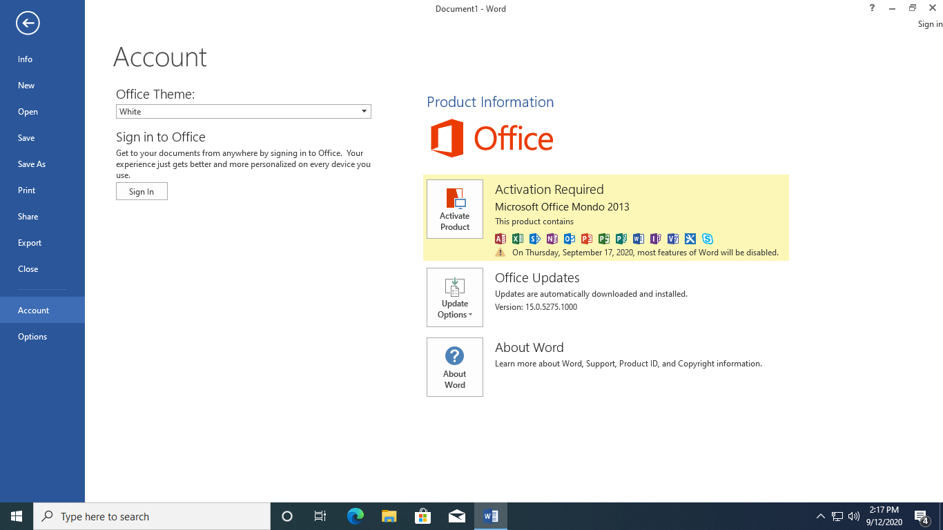Click the purple InfoPath icon

656,239
